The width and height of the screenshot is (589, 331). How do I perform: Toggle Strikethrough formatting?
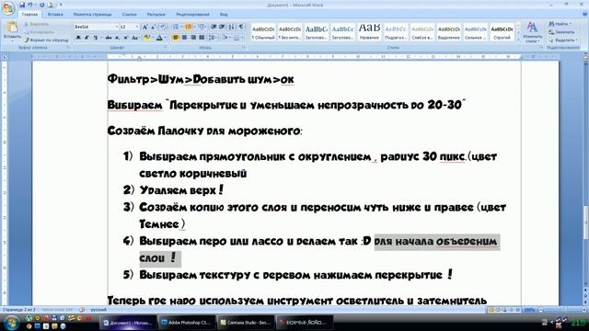(109, 38)
